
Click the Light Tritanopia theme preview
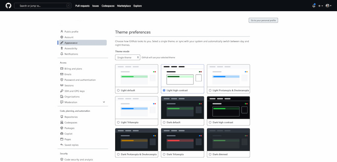[x=137, y=108]
